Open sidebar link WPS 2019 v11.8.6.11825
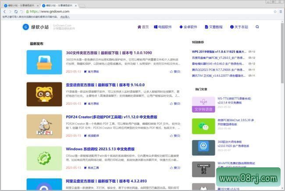Viewport: 285px width, 191px height. 219,52
